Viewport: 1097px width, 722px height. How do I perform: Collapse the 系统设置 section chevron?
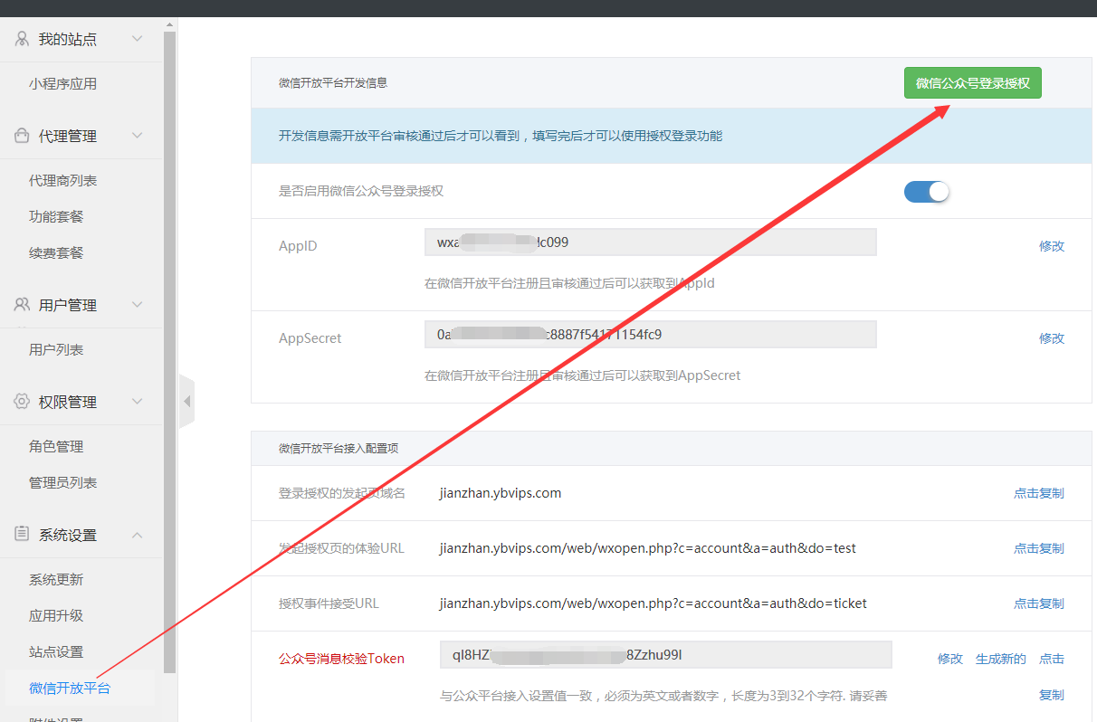point(138,535)
